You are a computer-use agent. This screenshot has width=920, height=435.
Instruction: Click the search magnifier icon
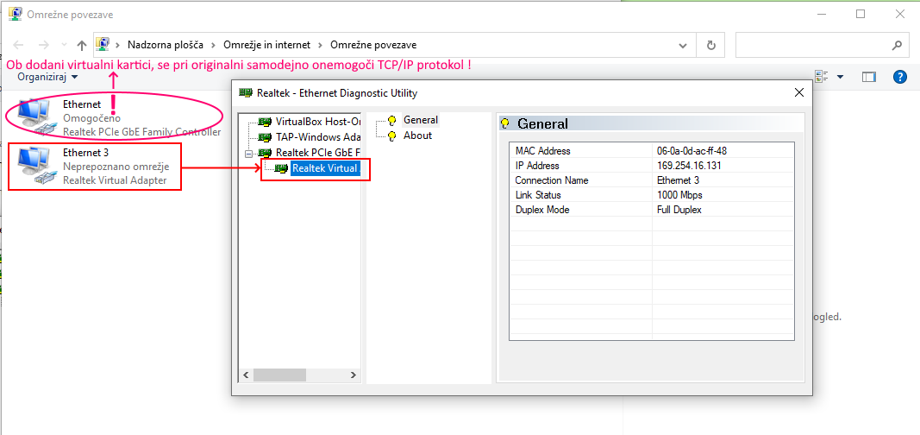coord(897,45)
